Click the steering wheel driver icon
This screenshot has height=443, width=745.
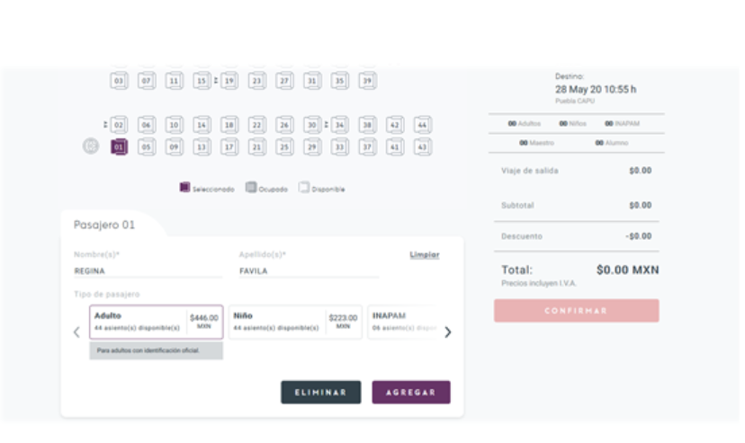tap(91, 146)
